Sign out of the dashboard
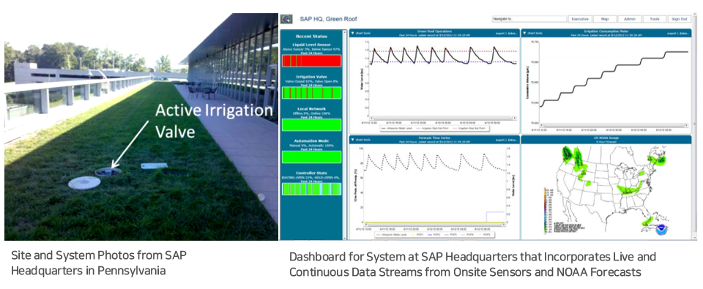 point(680,19)
